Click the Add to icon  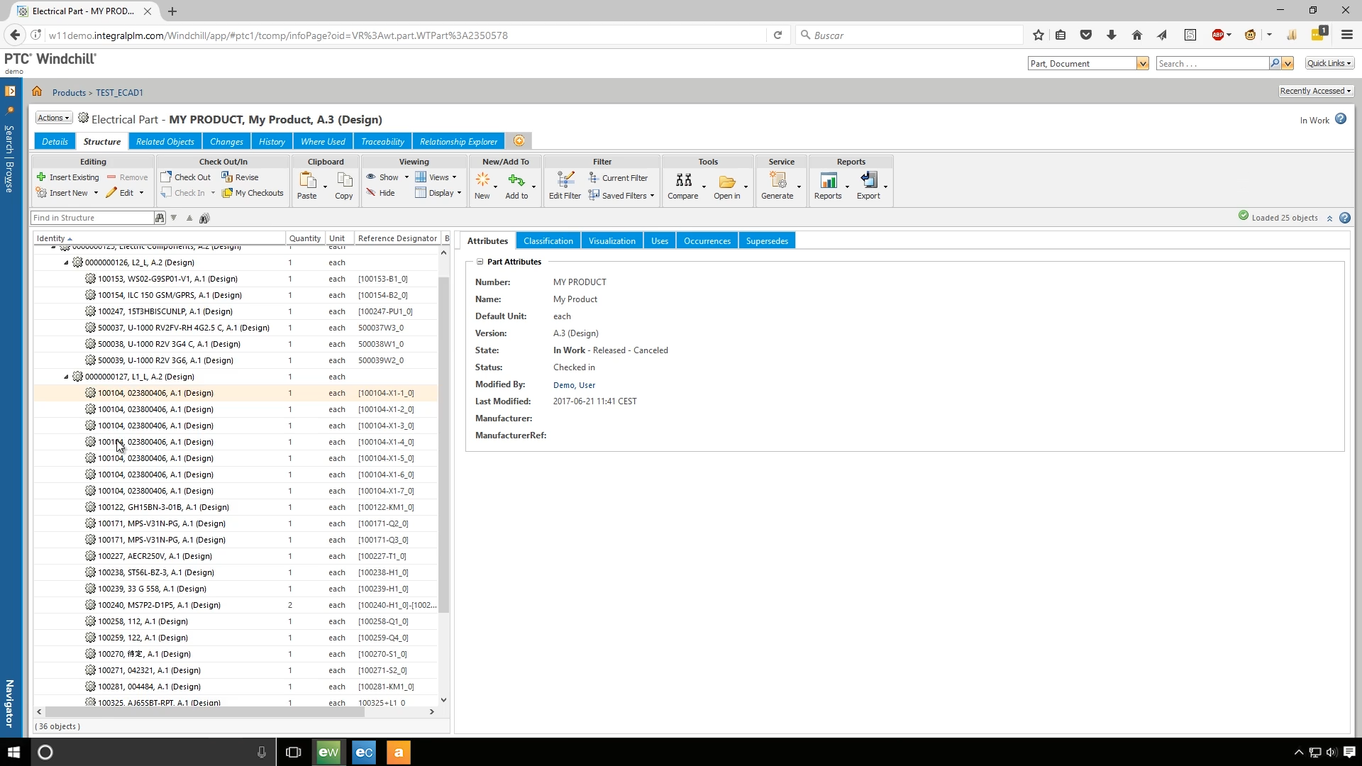point(516,180)
